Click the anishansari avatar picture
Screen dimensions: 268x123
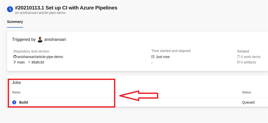click(x=40, y=40)
